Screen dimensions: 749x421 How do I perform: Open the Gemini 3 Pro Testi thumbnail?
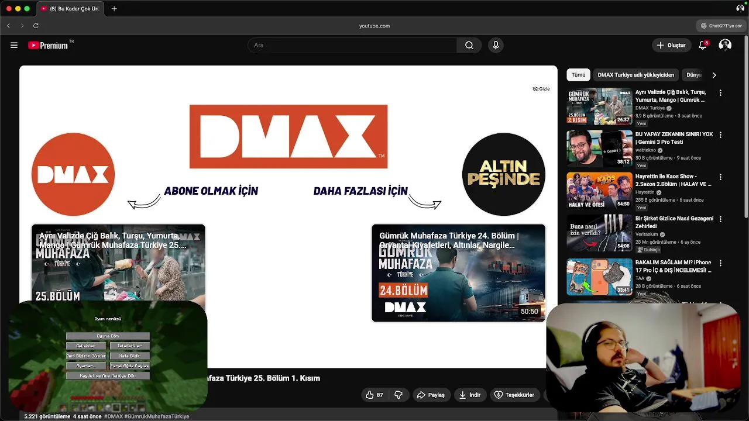coord(599,149)
